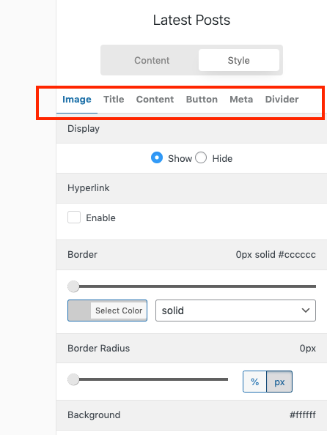
Task: Open the Button settings sub-tab
Action: point(202,100)
